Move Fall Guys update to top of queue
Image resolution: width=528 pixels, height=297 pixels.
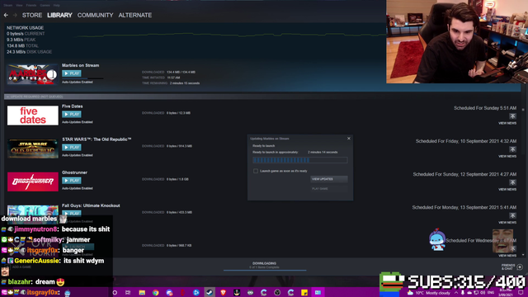point(512,215)
